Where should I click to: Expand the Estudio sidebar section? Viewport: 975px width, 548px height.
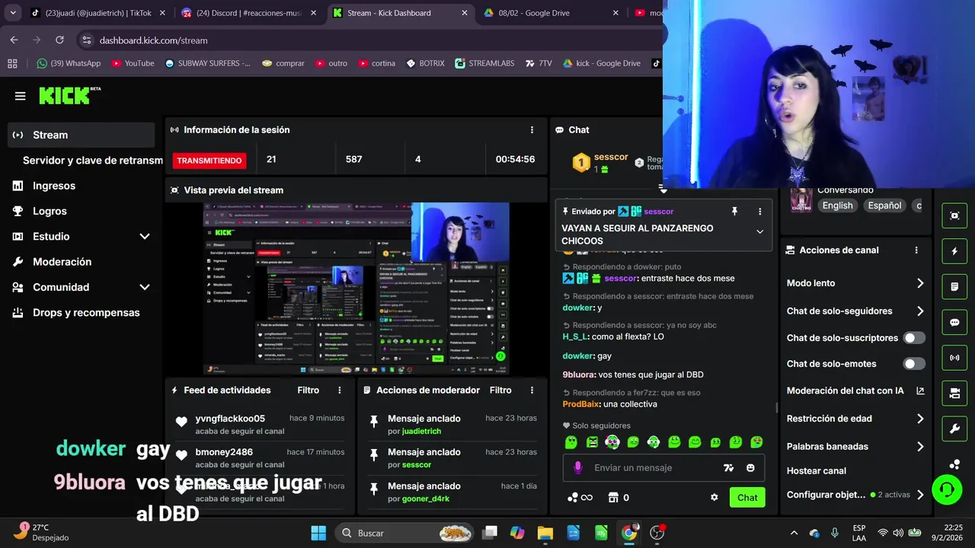click(144, 237)
